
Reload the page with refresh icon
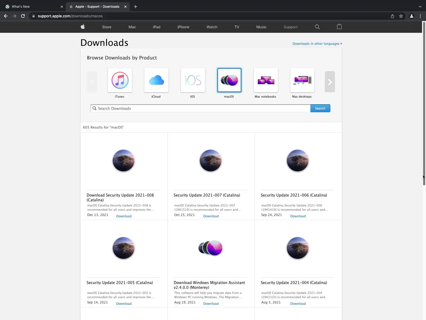pyautogui.click(x=23, y=16)
